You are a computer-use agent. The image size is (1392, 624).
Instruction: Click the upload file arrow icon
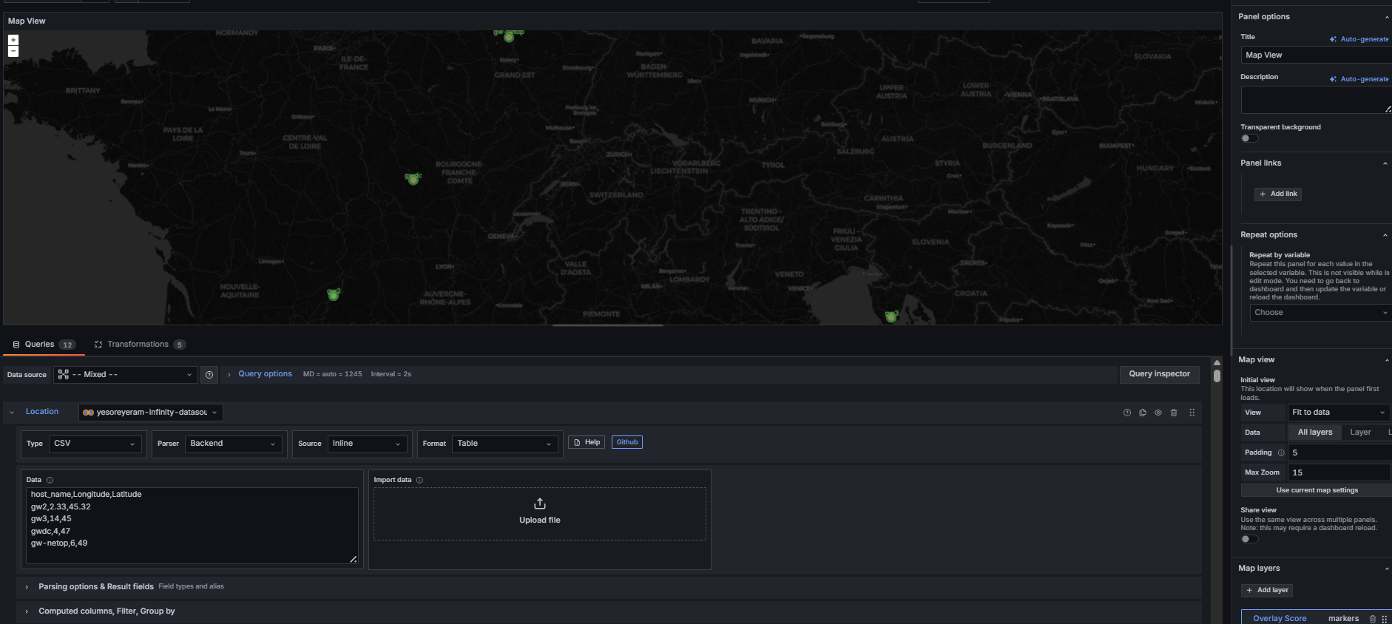(x=540, y=503)
